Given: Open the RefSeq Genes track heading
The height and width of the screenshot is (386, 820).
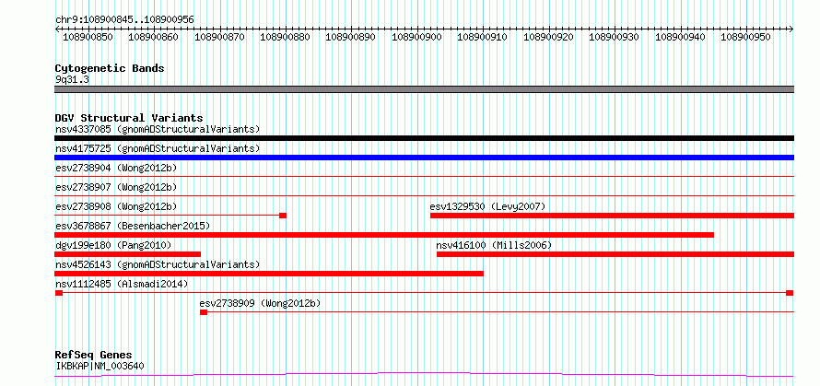Looking at the screenshot, I should point(93,356).
